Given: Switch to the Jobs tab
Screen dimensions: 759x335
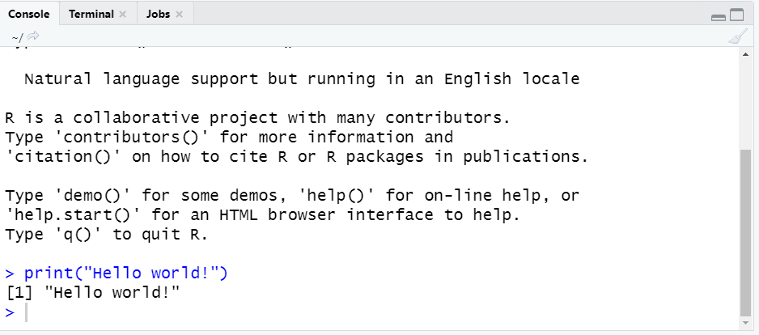Looking at the screenshot, I should (x=158, y=15).
